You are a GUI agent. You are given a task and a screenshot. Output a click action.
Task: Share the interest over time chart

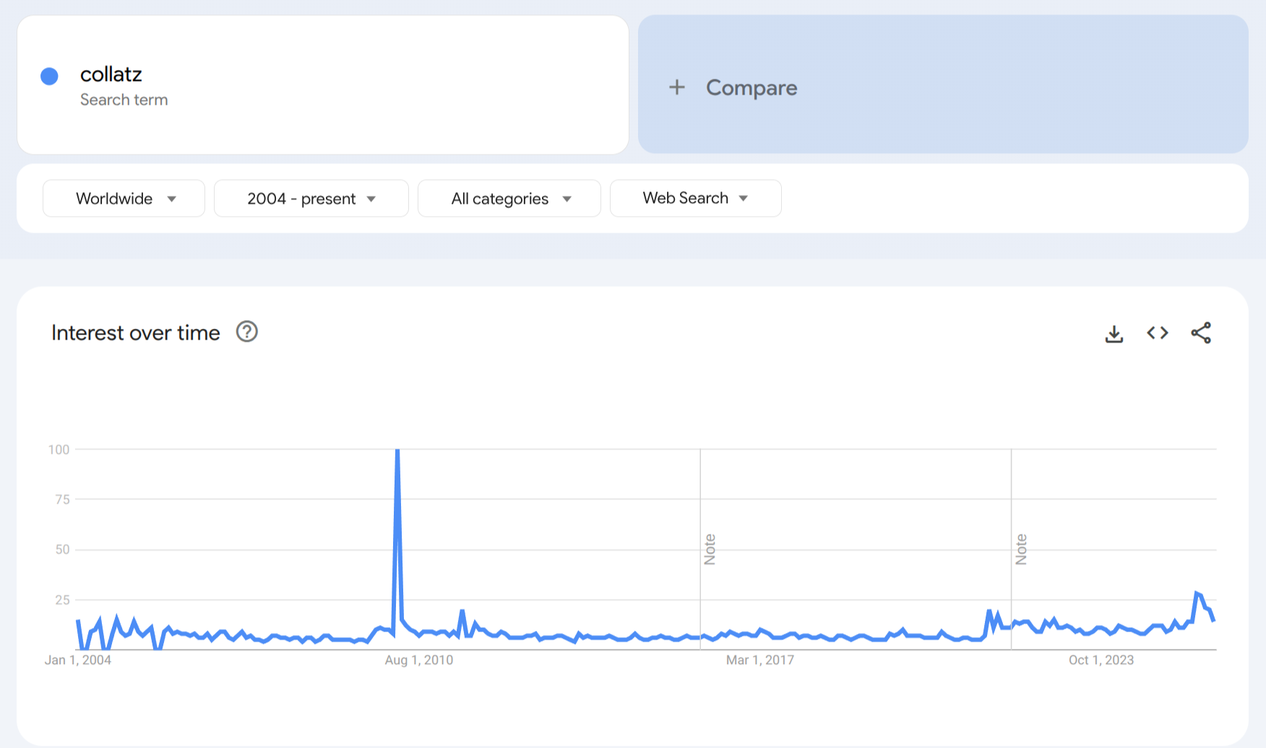click(x=1200, y=333)
